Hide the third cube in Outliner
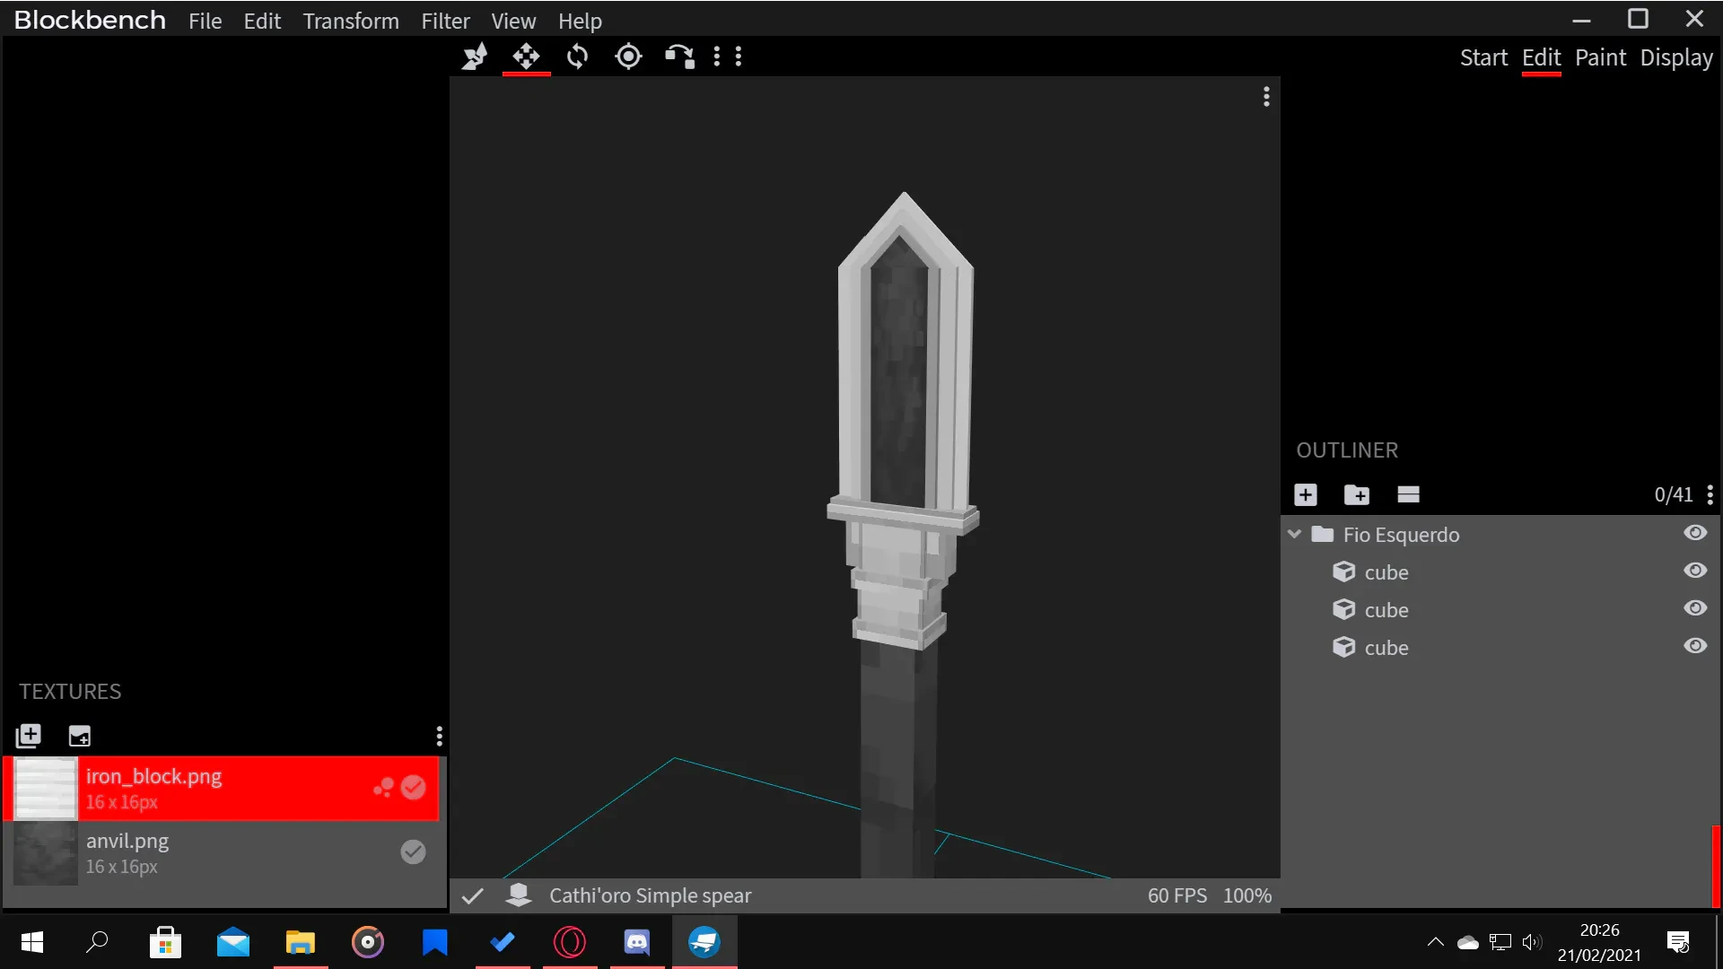The height and width of the screenshot is (969, 1723). tap(1695, 646)
